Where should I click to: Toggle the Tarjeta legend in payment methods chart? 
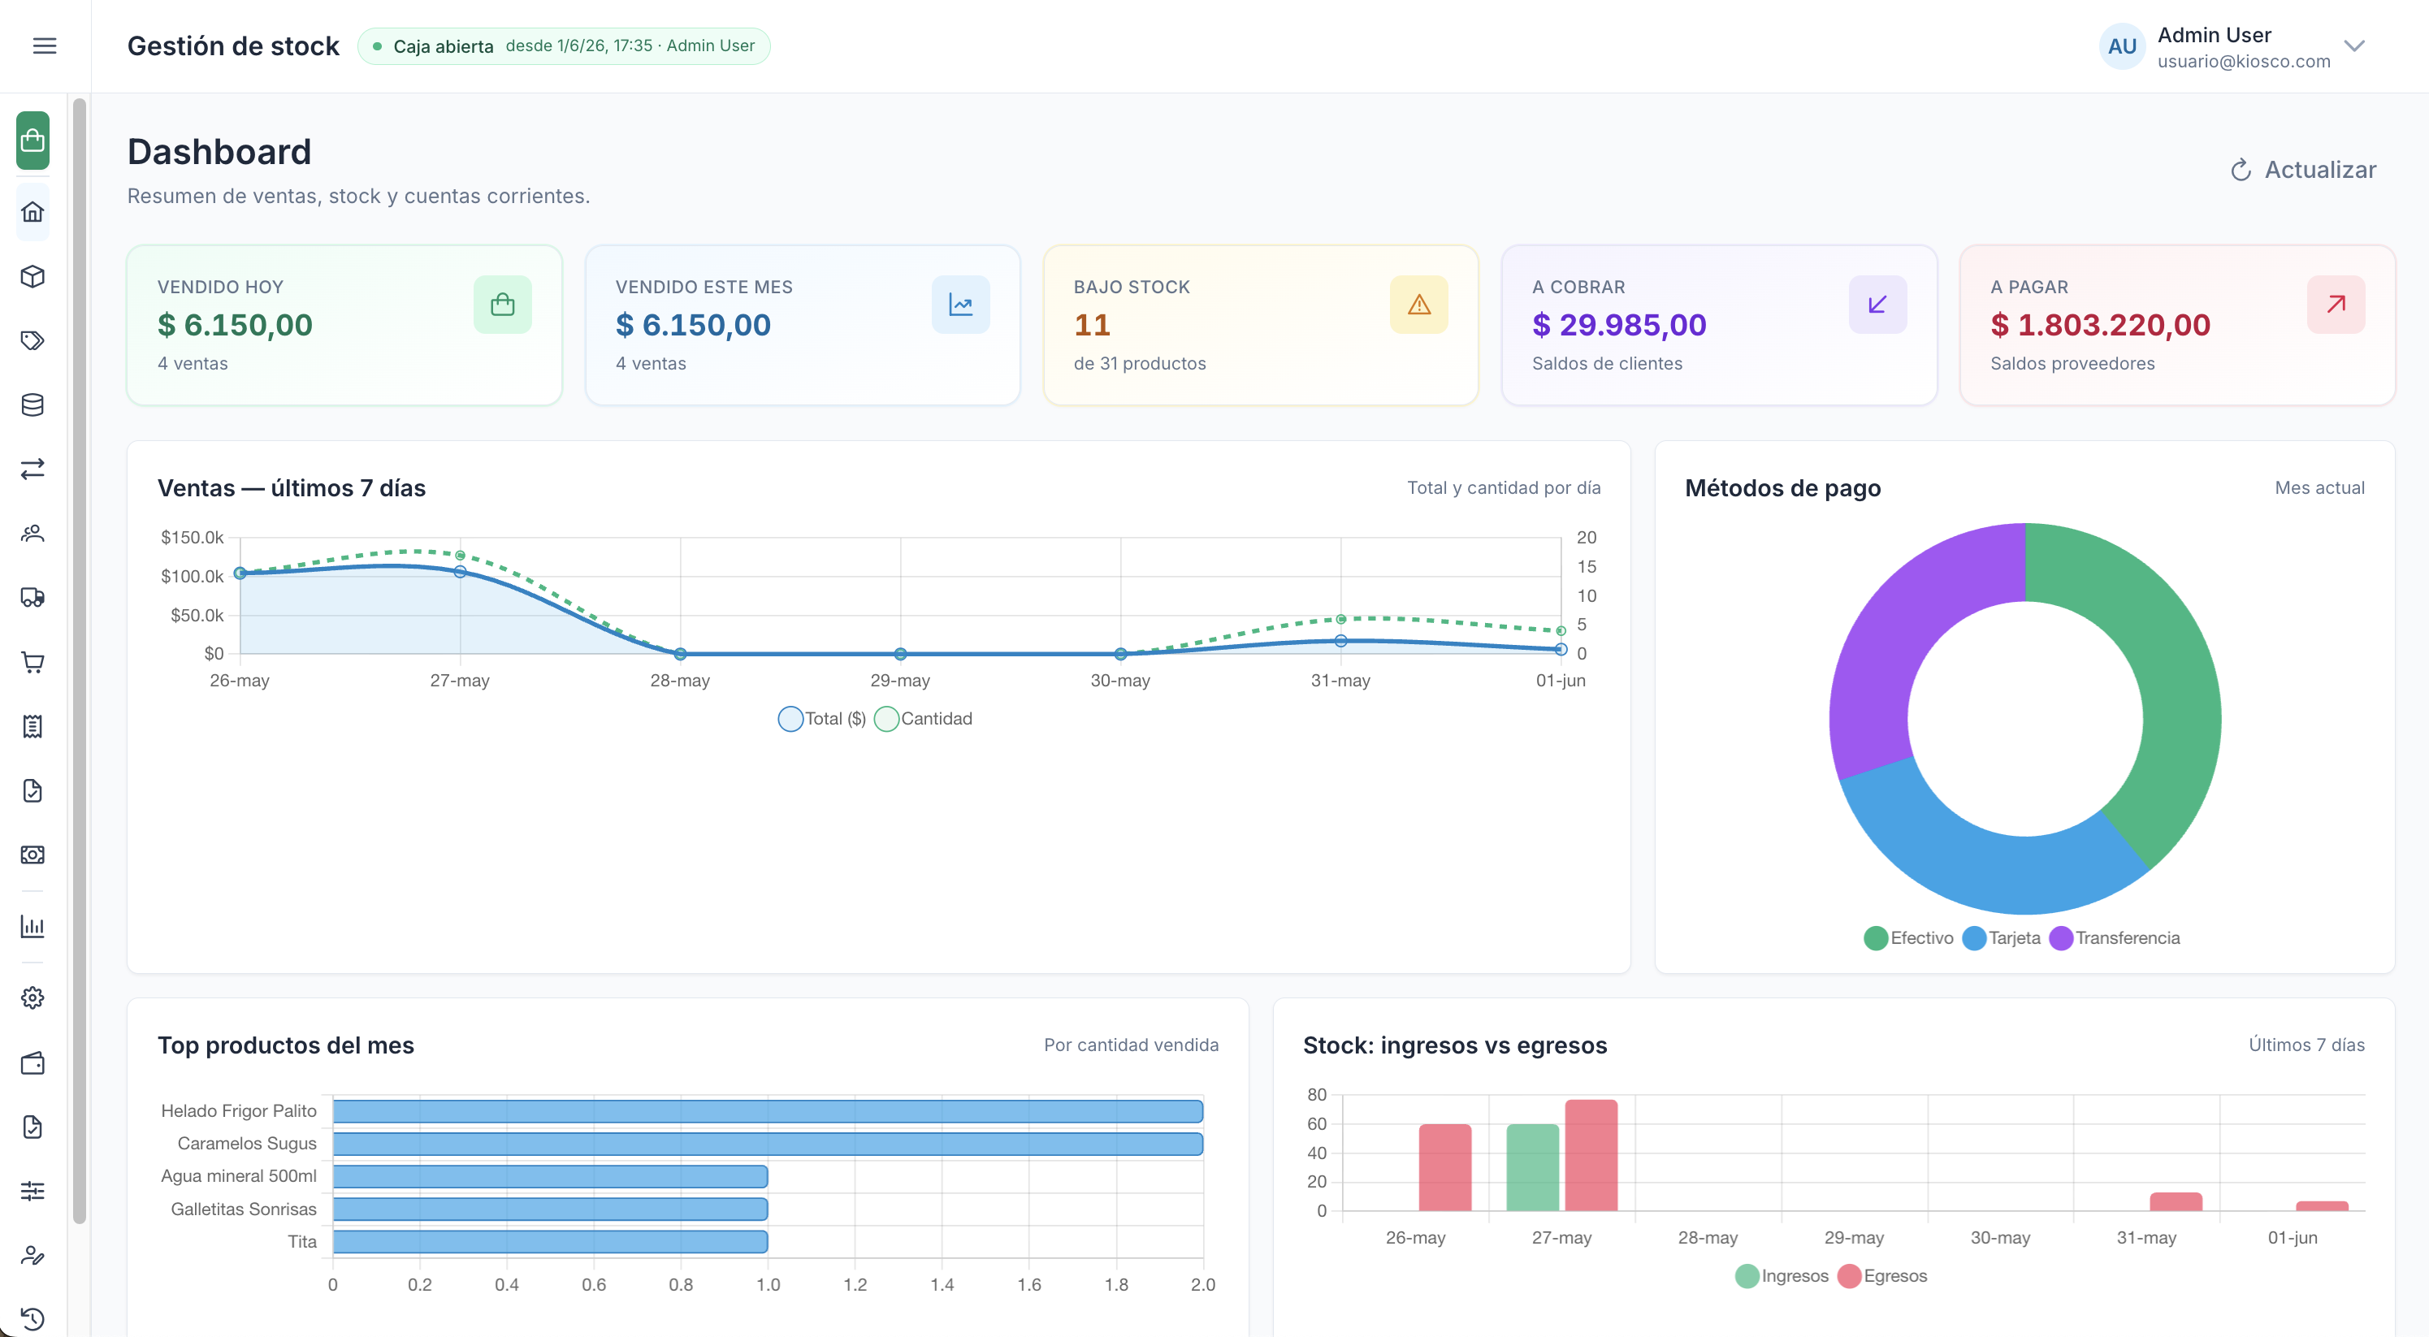pyautogui.click(x=2002, y=938)
